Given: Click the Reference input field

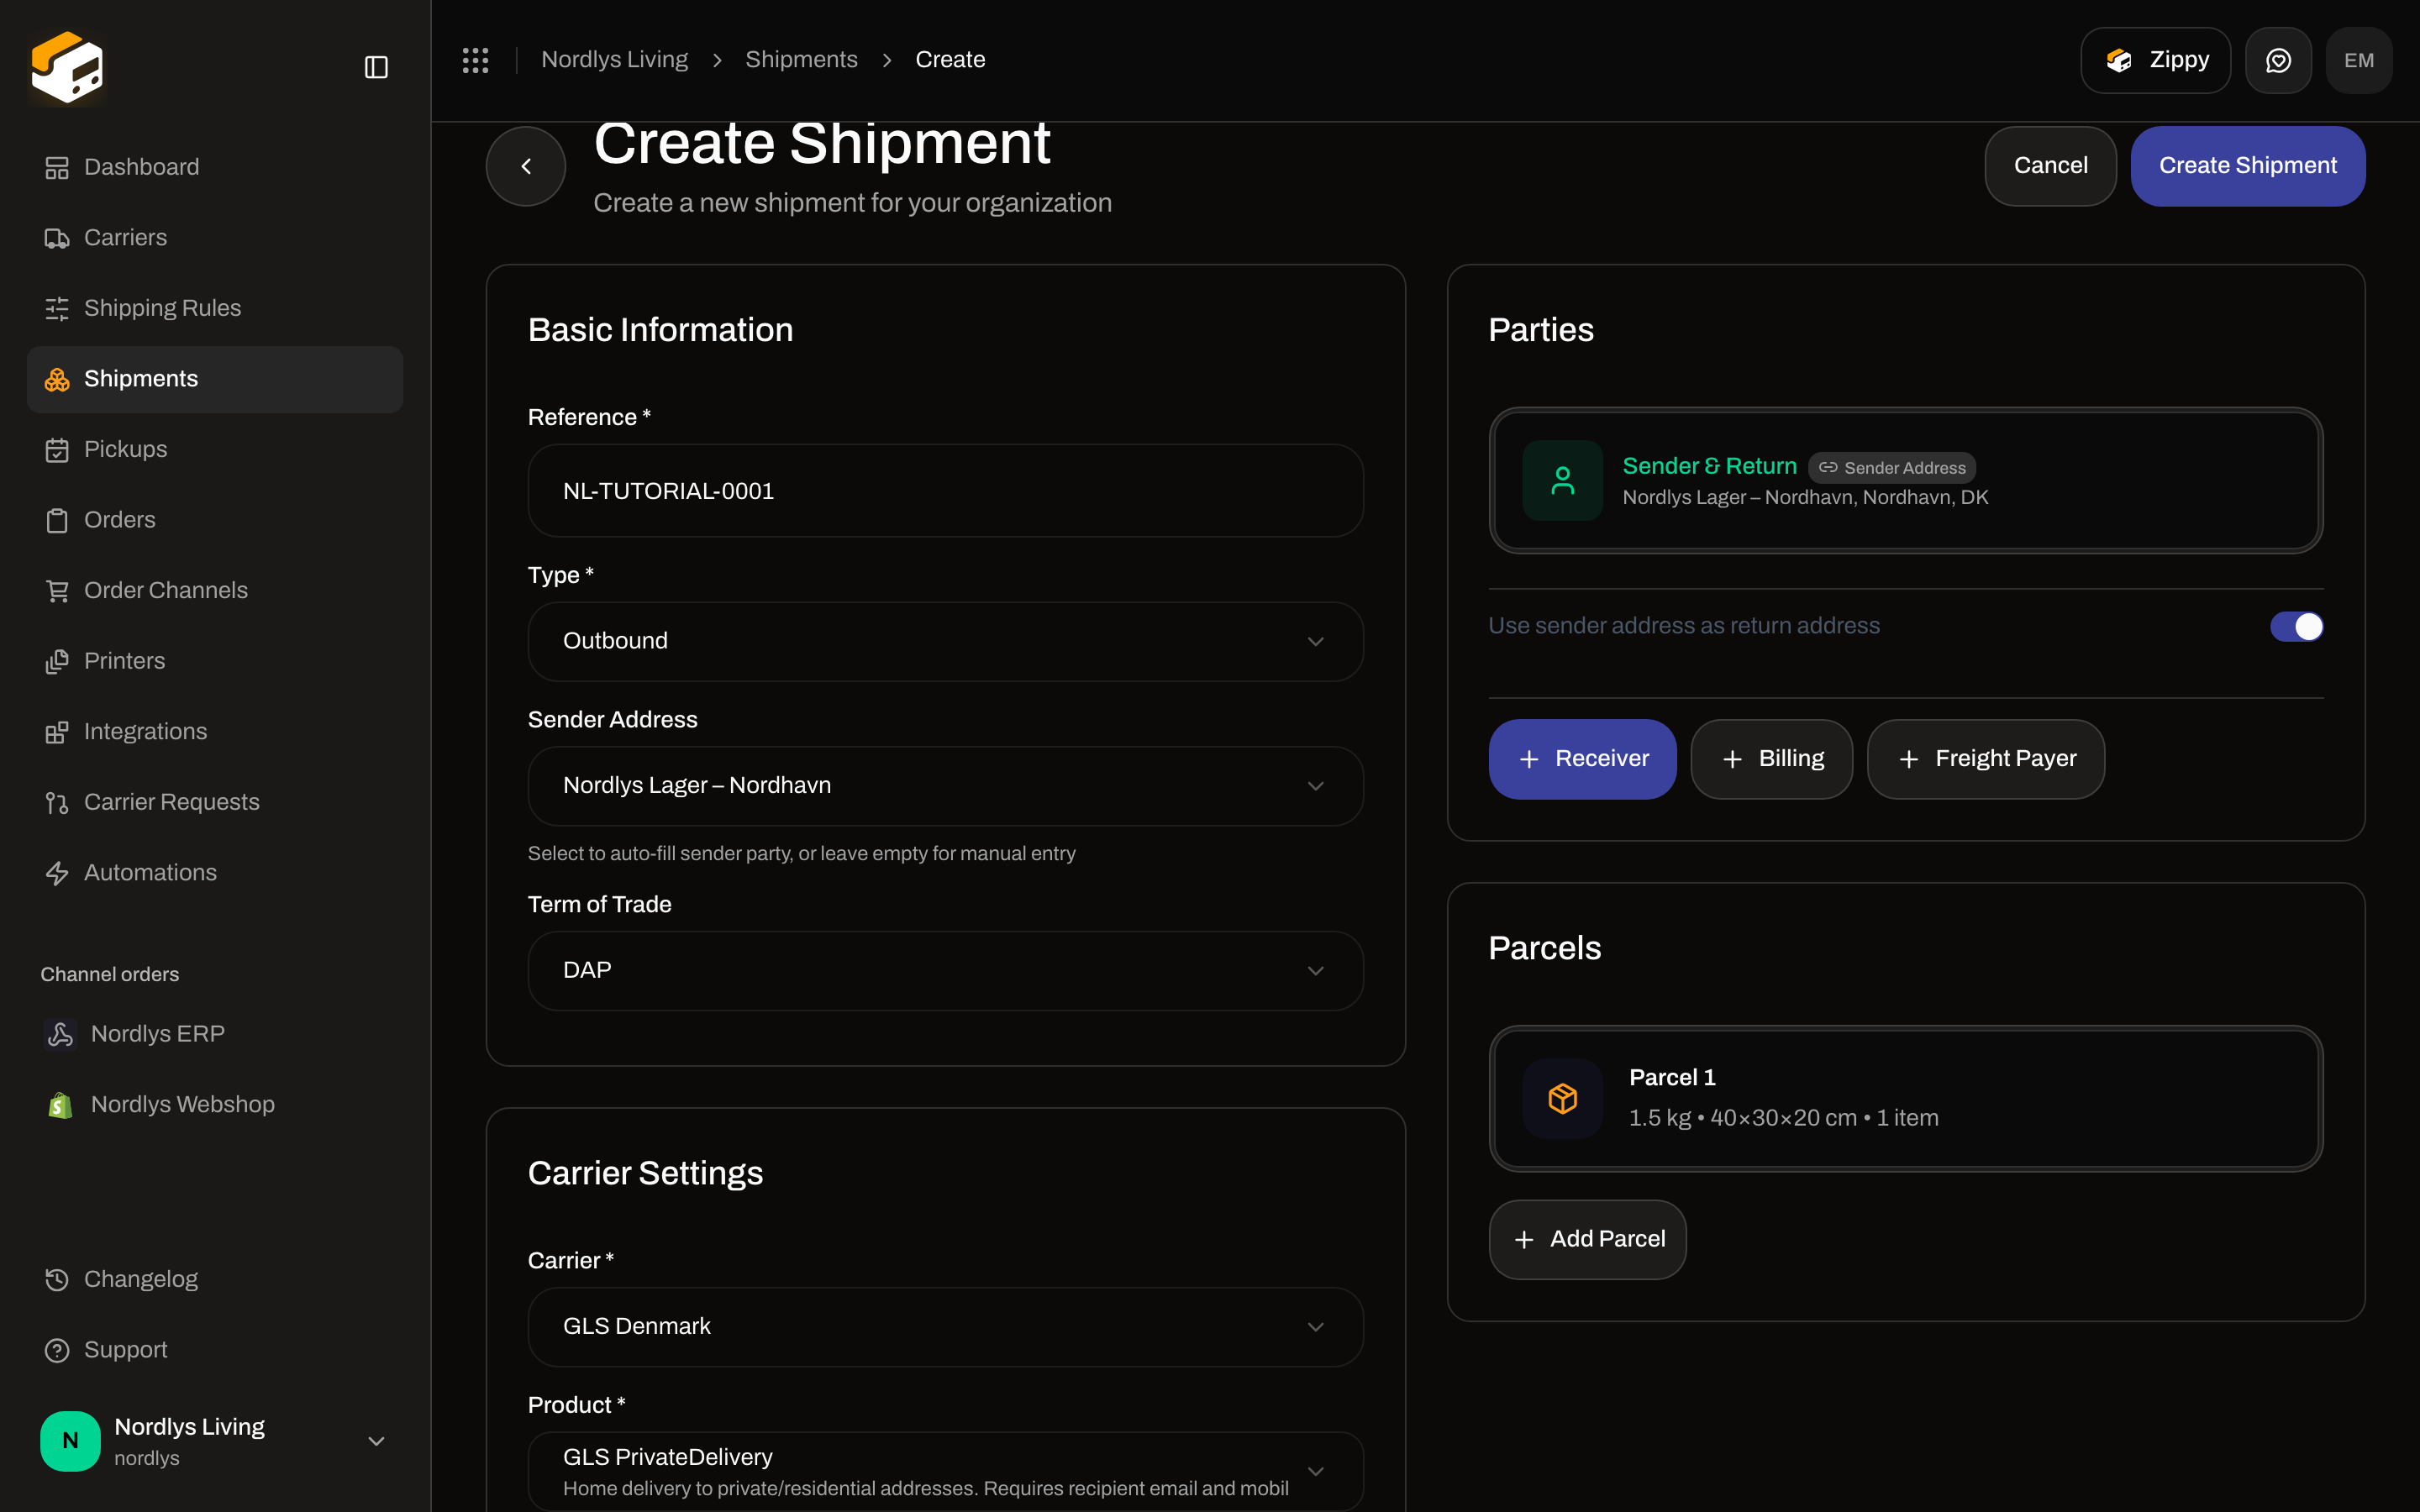Looking at the screenshot, I should click(945, 491).
